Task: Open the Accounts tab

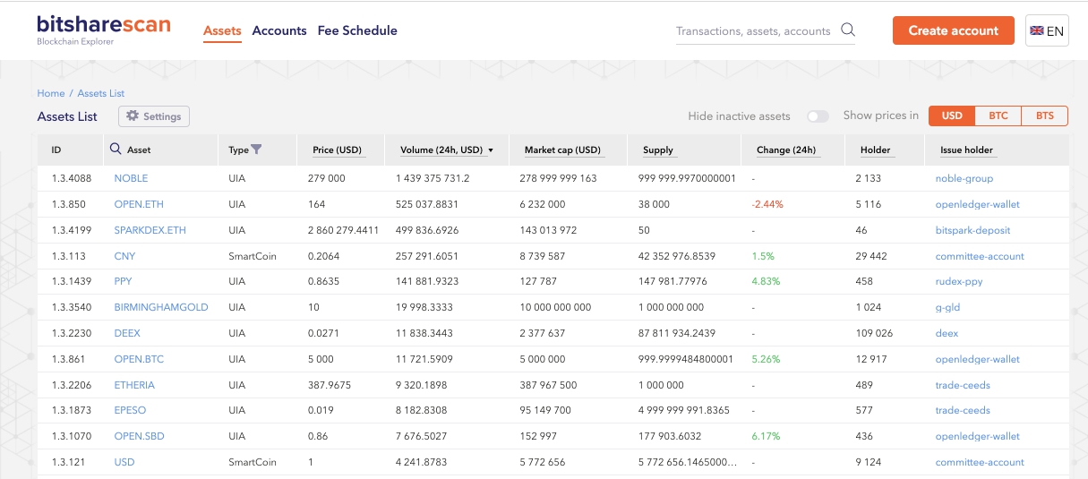Action: pos(279,30)
